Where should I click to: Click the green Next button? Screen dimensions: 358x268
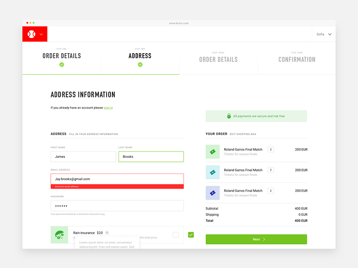(x=256, y=239)
